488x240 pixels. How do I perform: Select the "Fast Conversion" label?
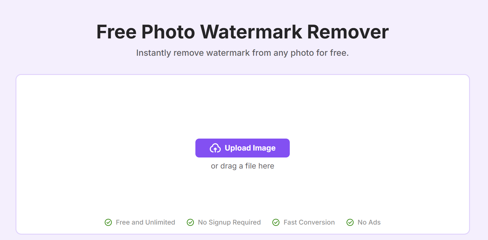click(309, 222)
